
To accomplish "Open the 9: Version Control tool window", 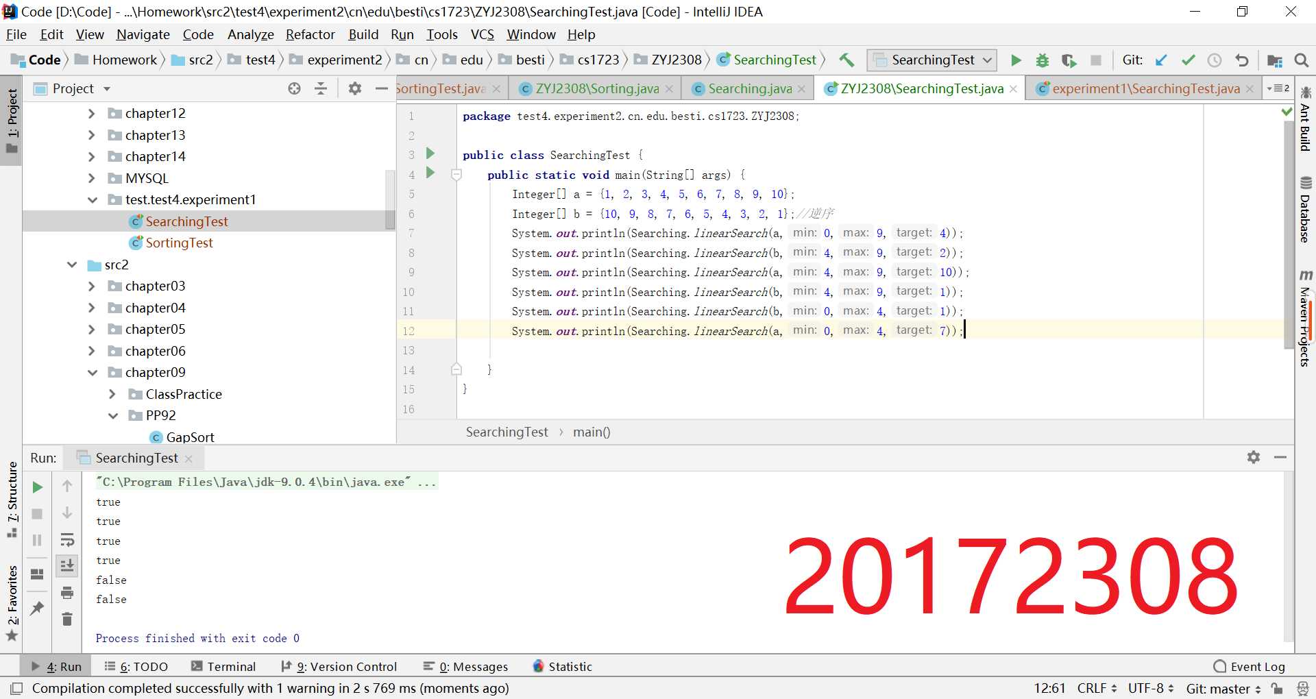I will click(x=339, y=666).
